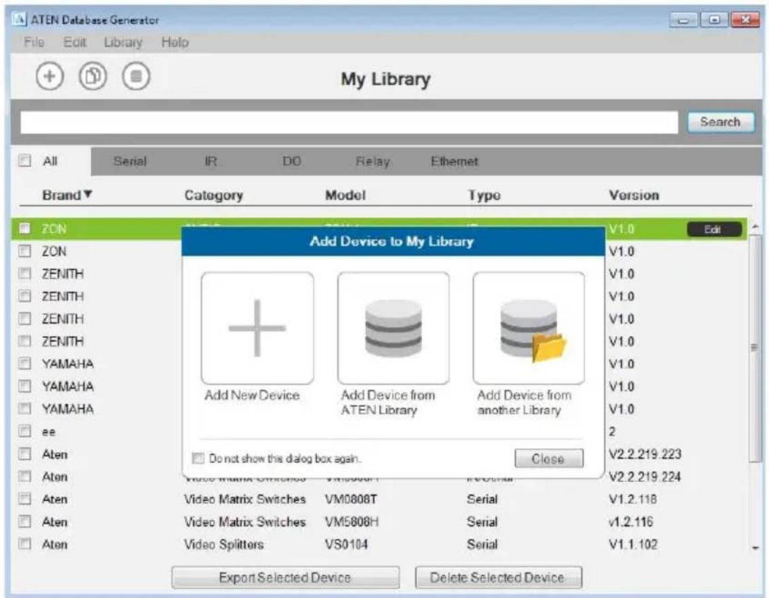769x598 pixels.
Task: Open the Library menu
Action: click(123, 43)
